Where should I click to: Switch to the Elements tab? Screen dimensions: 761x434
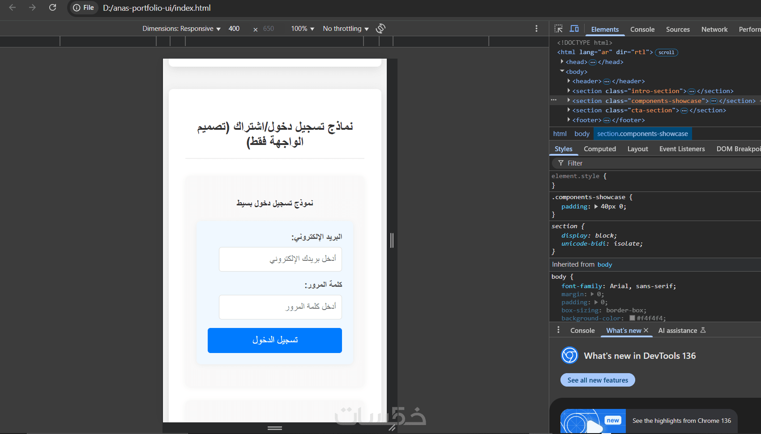click(605, 30)
